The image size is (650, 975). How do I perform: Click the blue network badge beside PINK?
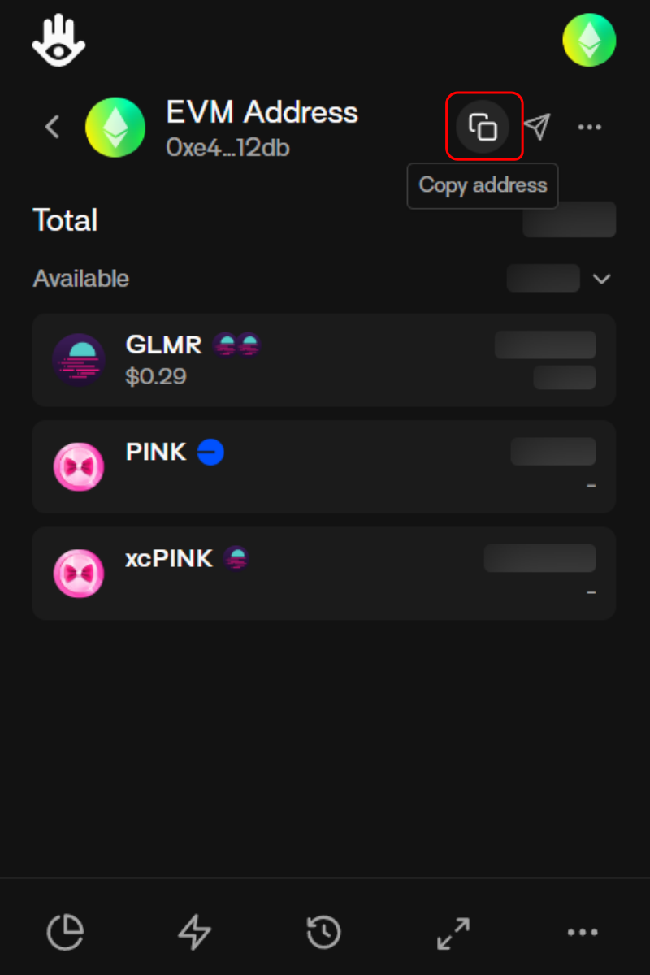tap(210, 452)
